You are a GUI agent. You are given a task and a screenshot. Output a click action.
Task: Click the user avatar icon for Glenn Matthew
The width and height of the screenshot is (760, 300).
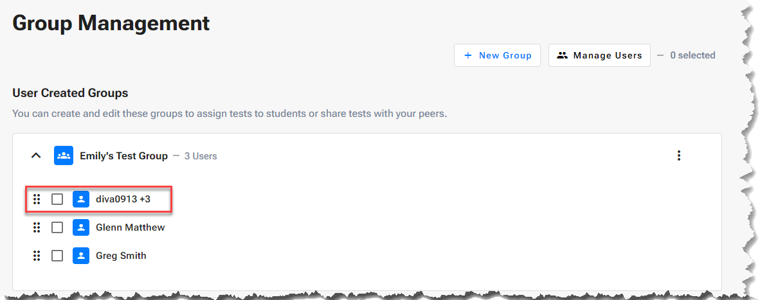coord(81,227)
